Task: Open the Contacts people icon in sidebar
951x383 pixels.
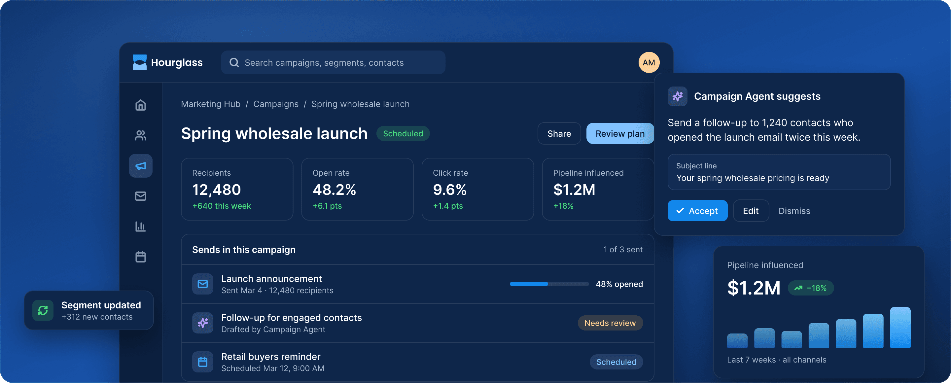Action: click(x=140, y=135)
